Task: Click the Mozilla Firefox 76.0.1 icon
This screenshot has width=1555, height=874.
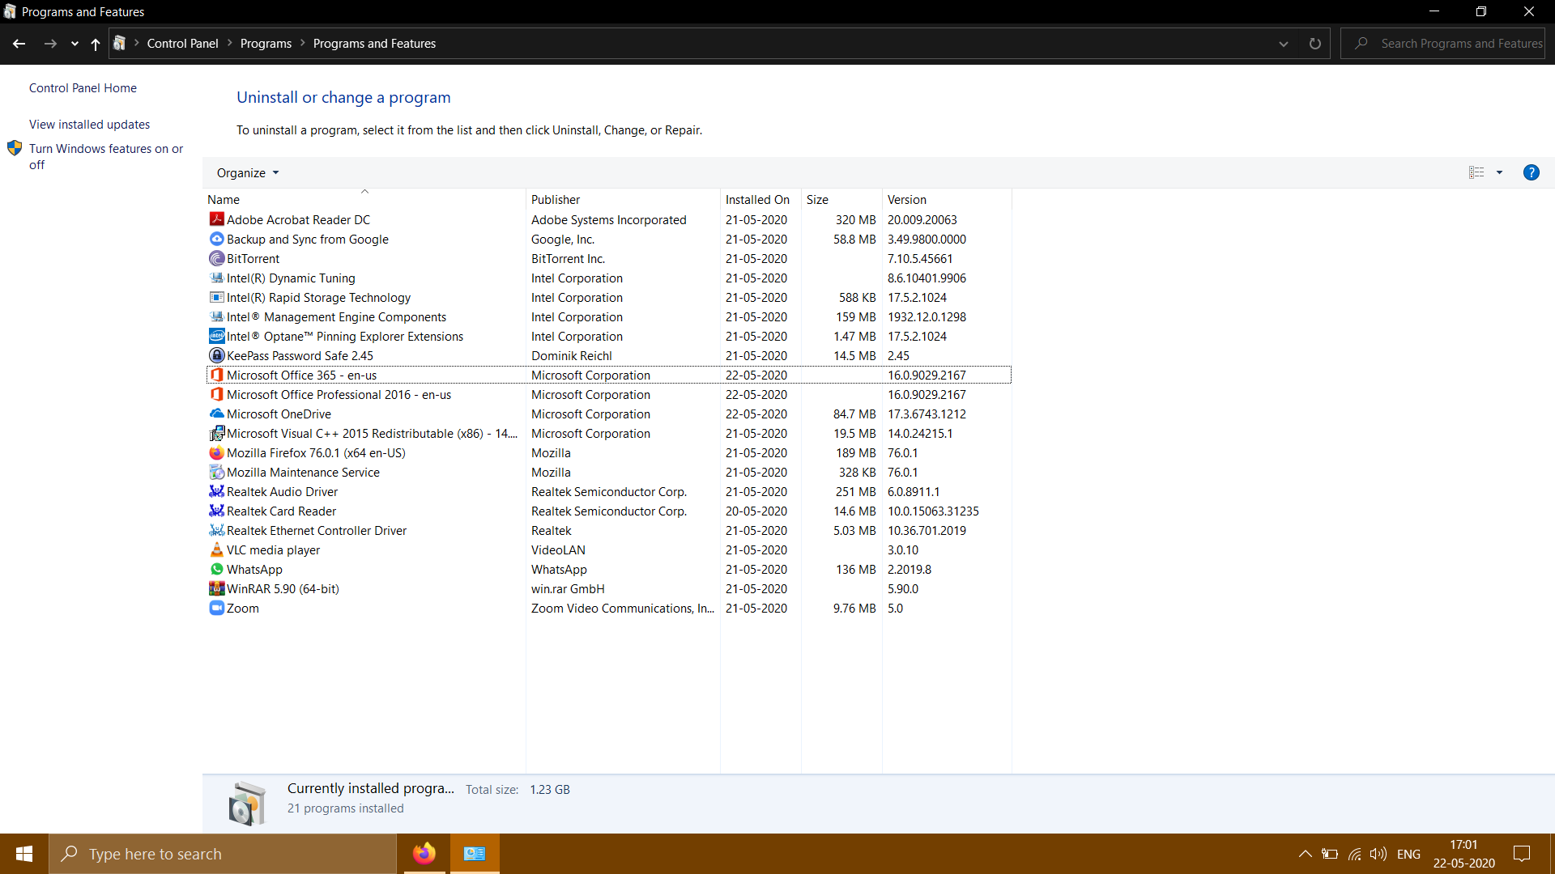Action: click(x=216, y=452)
